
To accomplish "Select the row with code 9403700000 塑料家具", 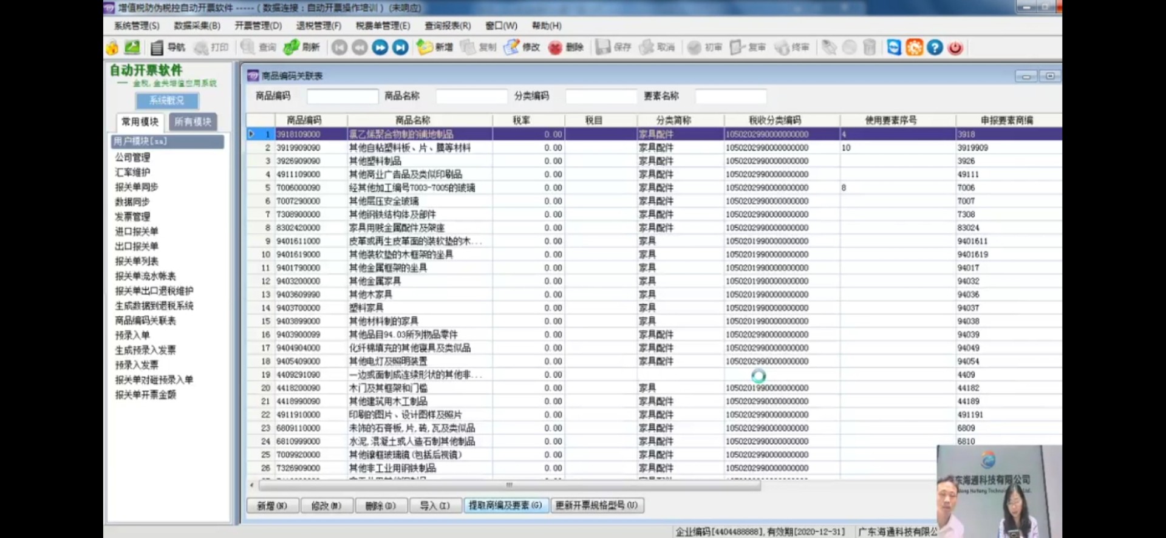I will [x=654, y=308].
